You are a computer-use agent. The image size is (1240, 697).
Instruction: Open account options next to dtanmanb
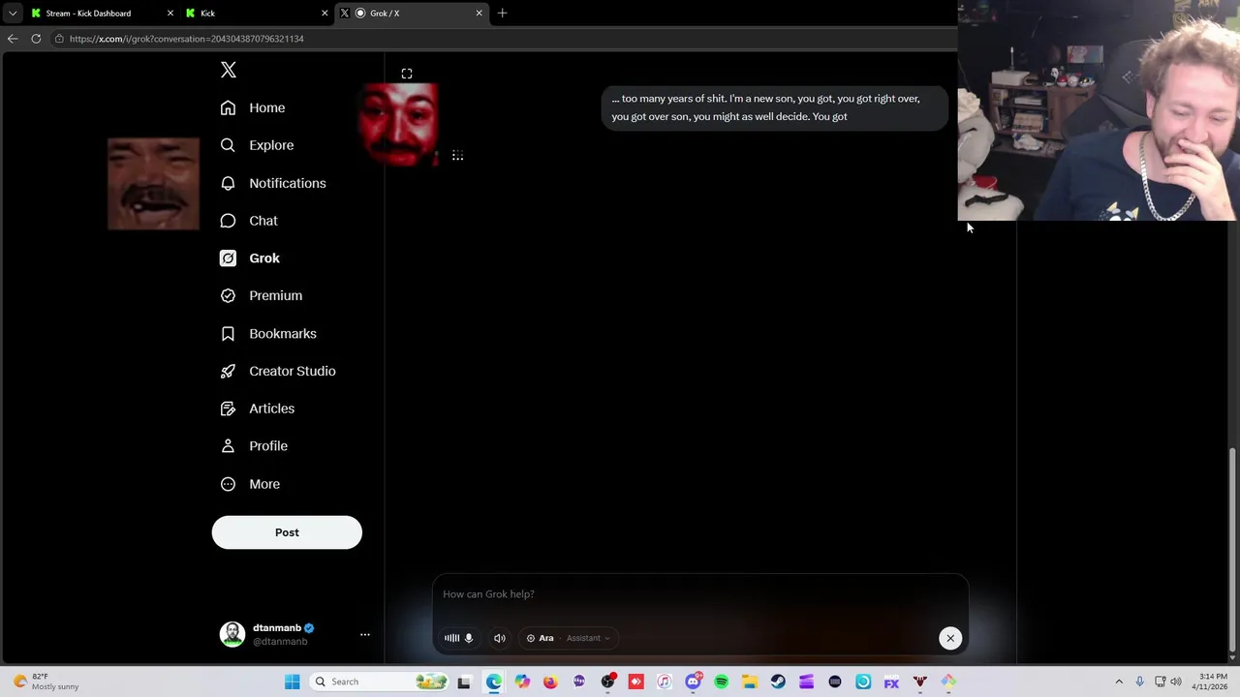click(365, 635)
